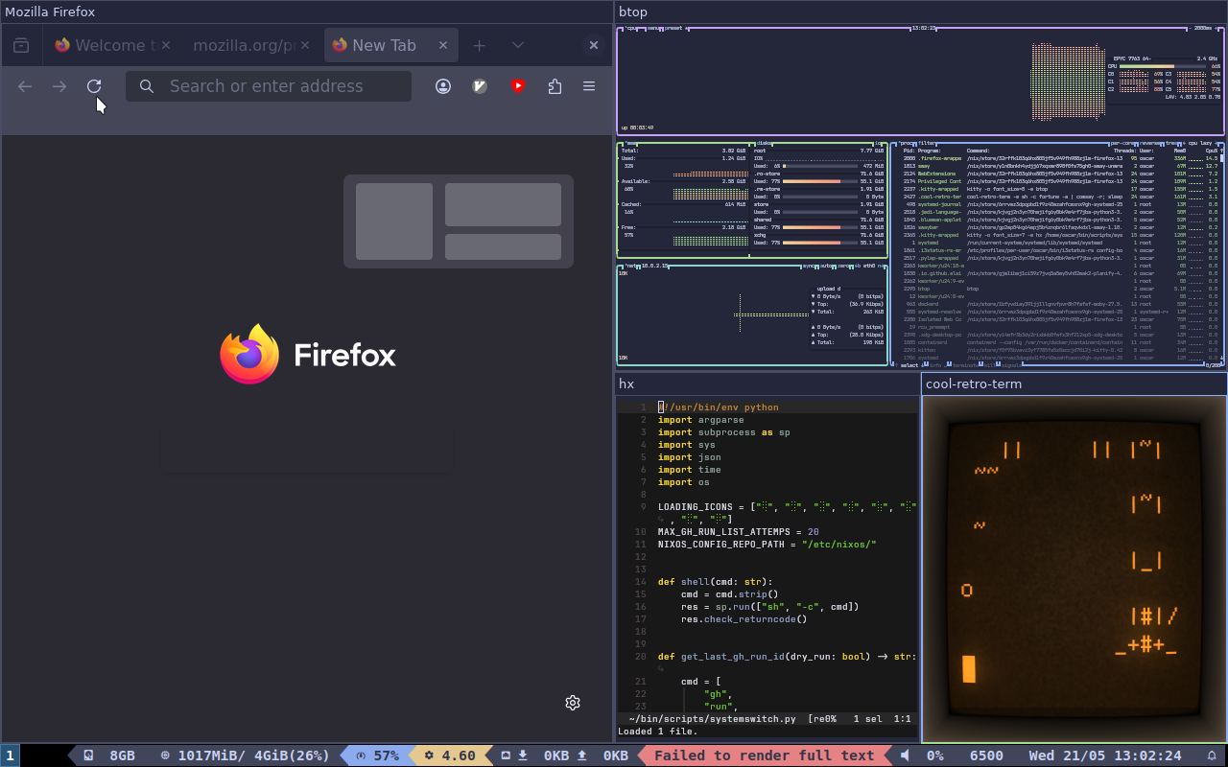Focus the Search or enter address field
This screenshot has width=1228, height=767.
point(269,86)
